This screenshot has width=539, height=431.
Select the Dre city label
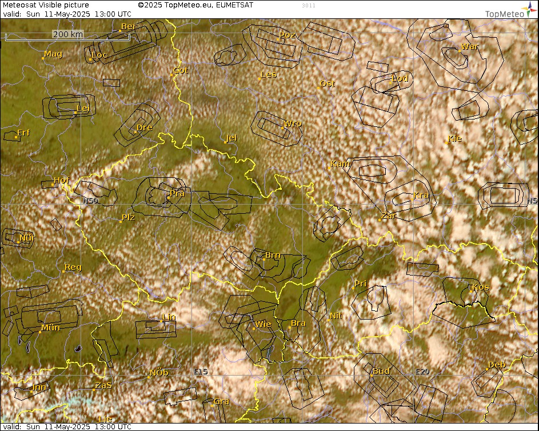point(145,127)
